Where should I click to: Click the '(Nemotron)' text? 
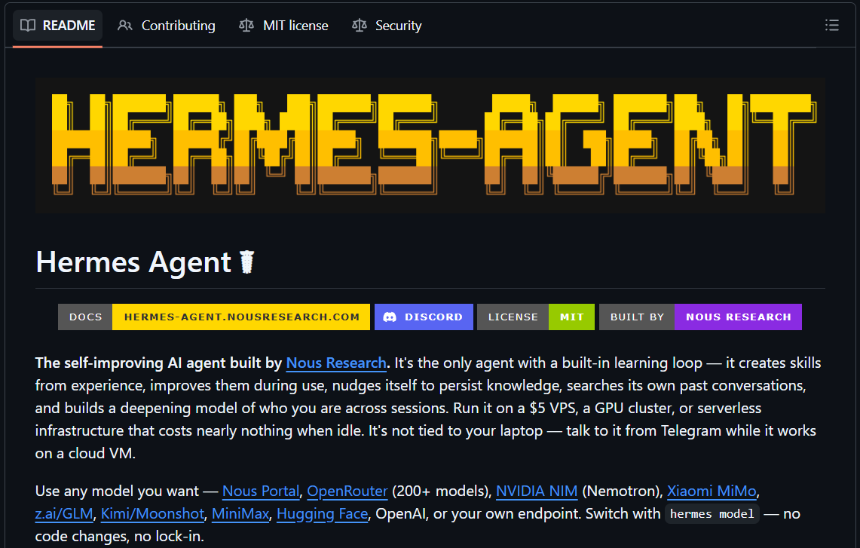coord(622,491)
